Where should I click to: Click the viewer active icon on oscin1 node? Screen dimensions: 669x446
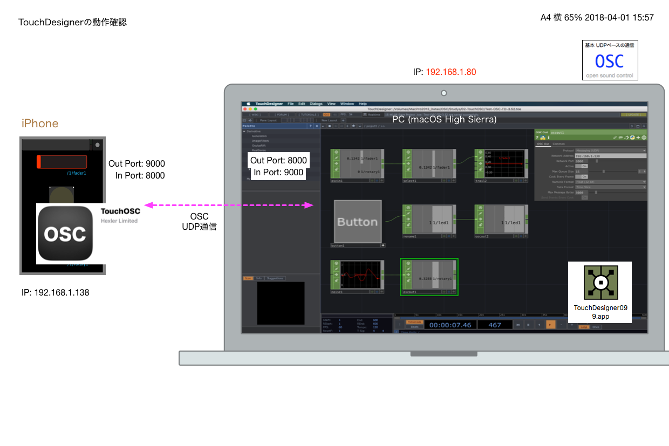pos(335,153)
